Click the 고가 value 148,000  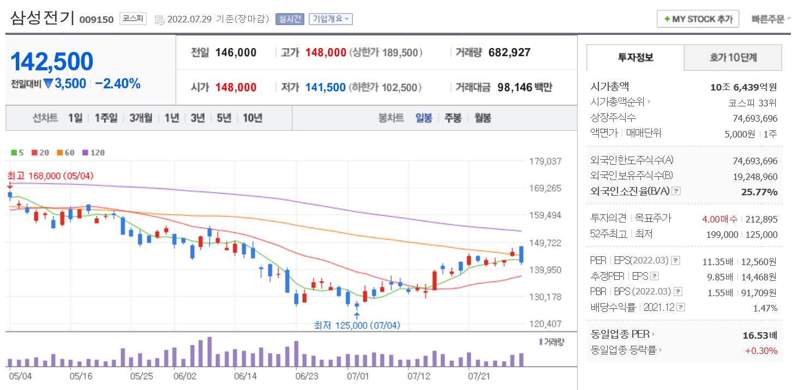326,53
